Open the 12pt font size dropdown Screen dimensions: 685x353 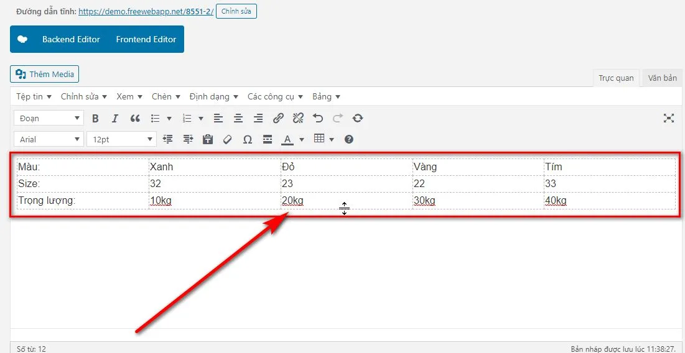tap(121, 139)
